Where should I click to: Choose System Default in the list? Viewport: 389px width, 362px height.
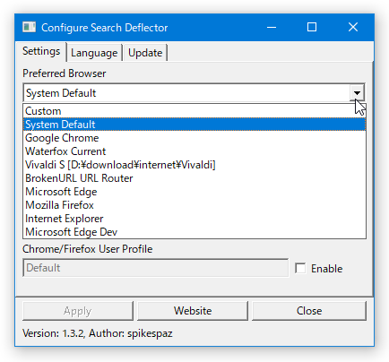click(x=194, y=125)
